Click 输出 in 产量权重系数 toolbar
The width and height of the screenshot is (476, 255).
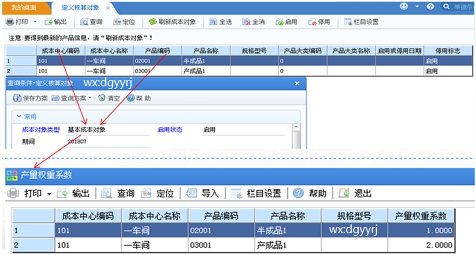click(74, 193)
